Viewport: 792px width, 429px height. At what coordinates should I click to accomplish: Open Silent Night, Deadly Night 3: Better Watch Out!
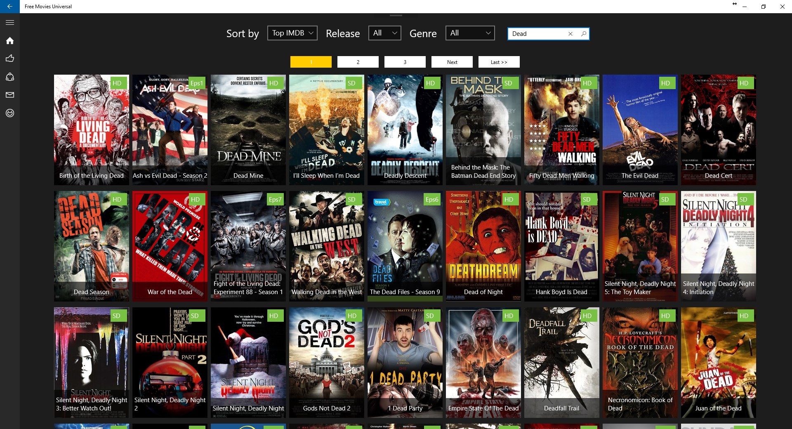coord(92,363)
